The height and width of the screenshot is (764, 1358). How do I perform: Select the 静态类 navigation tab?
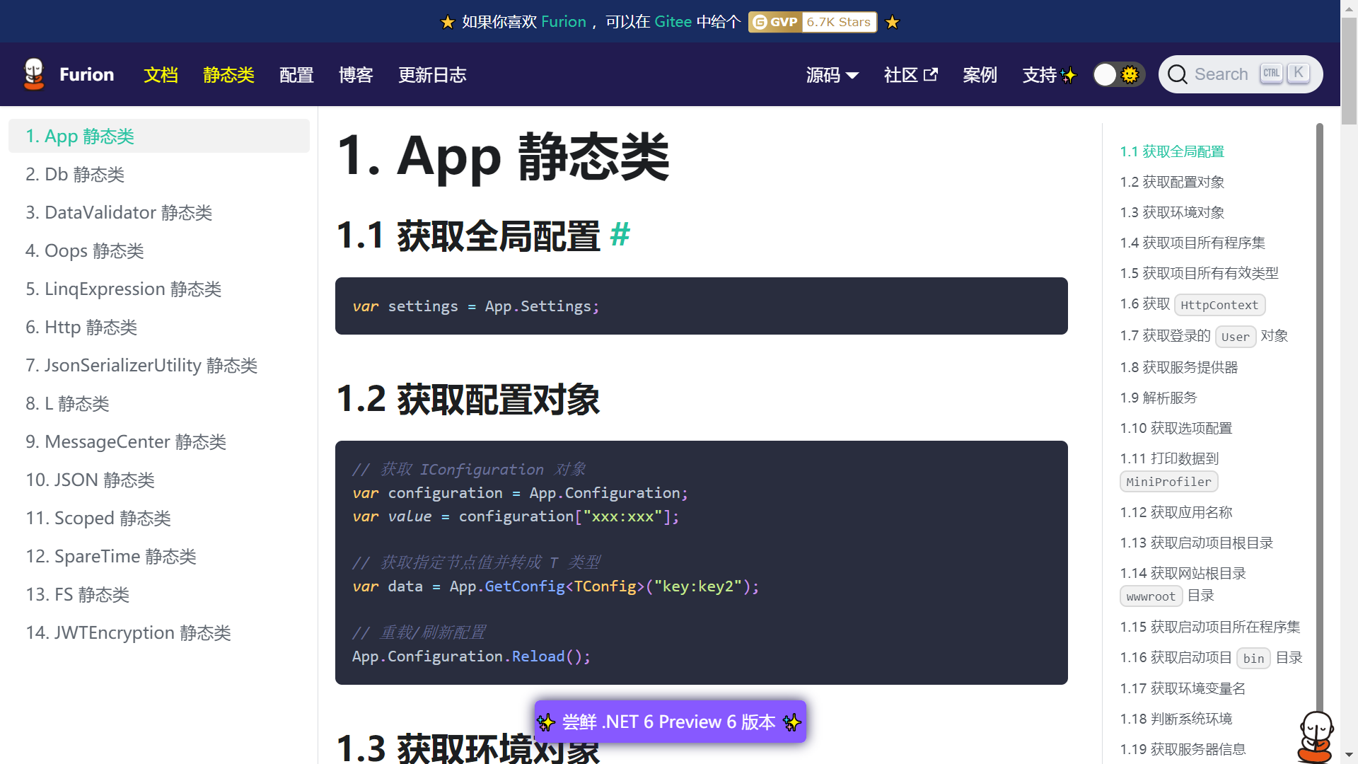(228, 74)
